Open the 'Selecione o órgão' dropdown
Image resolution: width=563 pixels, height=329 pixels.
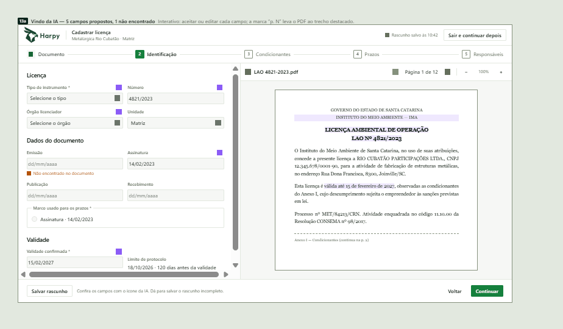(75, 123)
